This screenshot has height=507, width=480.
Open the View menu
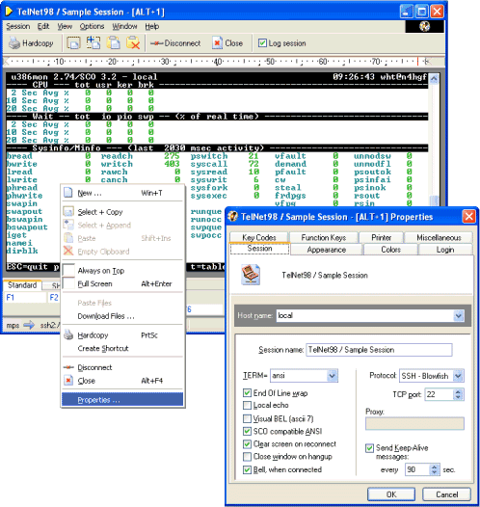tap(65, 27)
